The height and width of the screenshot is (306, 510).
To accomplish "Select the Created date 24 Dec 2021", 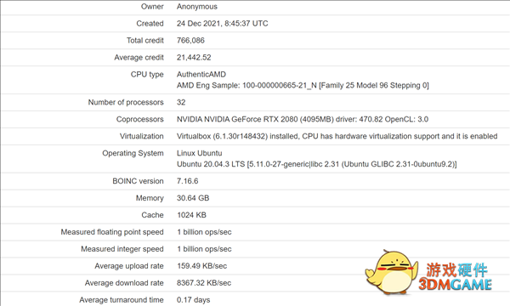I will click(198, 24).
